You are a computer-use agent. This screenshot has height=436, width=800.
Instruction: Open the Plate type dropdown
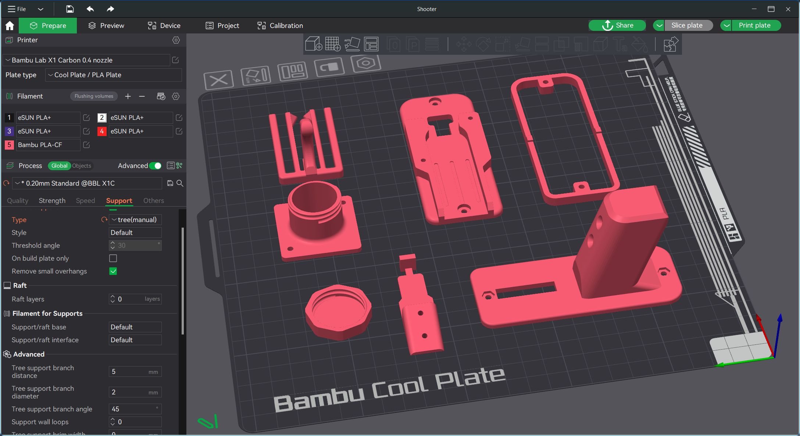[x=113, y=75]
